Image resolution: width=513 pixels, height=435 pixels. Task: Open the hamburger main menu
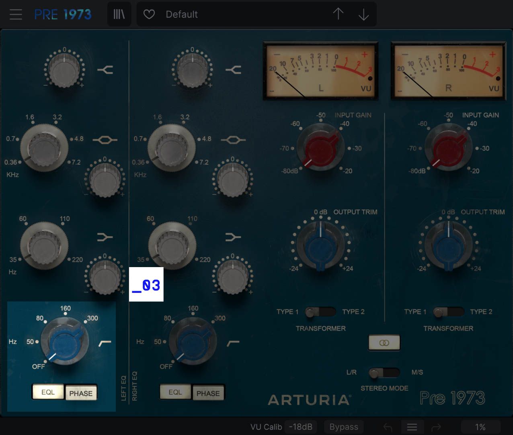pyautogui.click(x=16, y=14)
